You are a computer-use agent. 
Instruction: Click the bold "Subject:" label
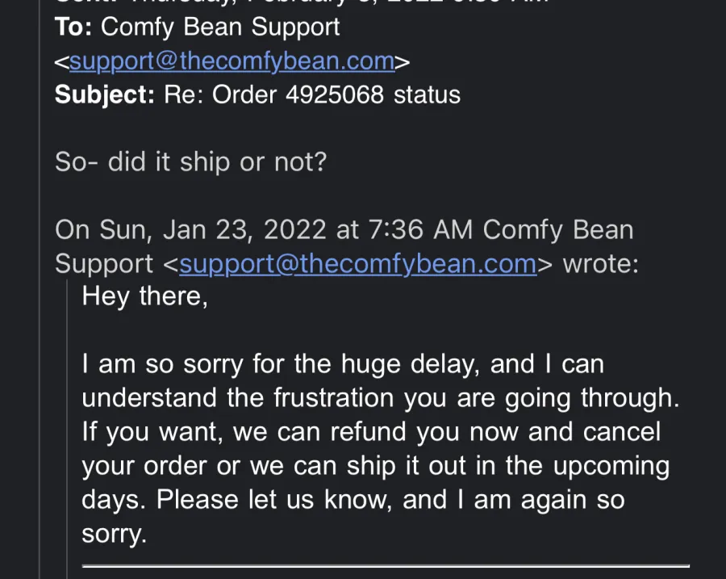[105, 94]
